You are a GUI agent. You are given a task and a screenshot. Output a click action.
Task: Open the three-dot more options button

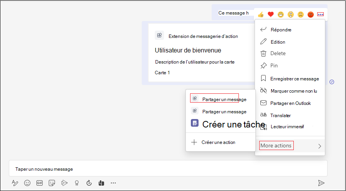(x=320, y=14)
